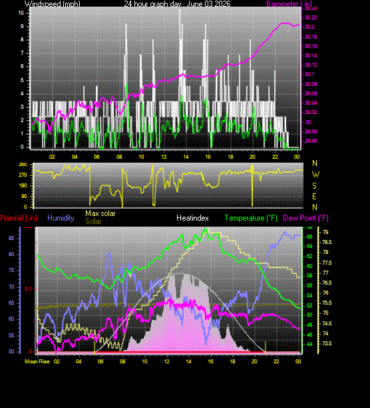Screen dimensions: 370x408
Task: Click hour label 22 under windspeed graph
Action: coord(275,157)
